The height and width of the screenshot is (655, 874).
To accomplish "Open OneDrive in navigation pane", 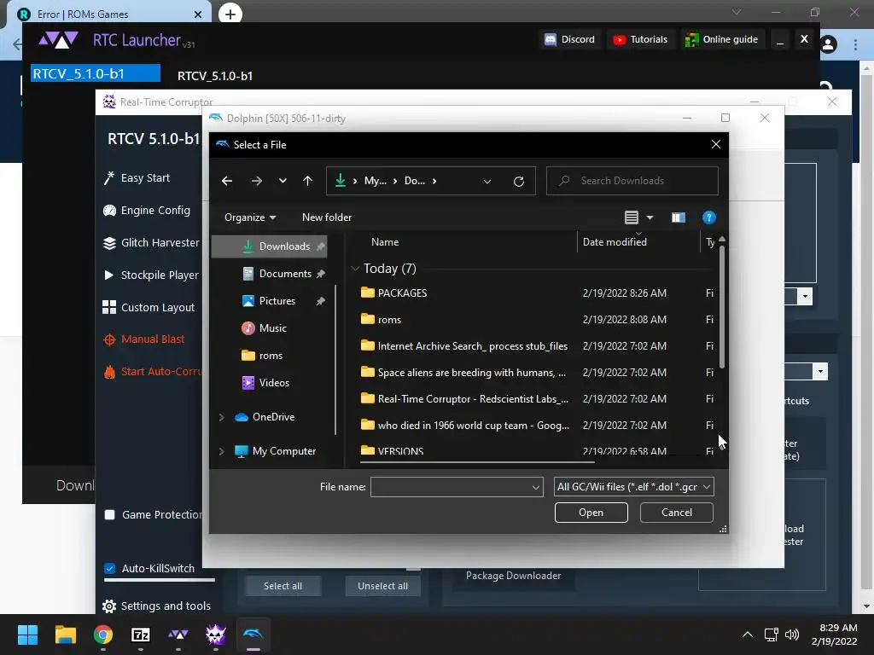I will tap(273, 416).
